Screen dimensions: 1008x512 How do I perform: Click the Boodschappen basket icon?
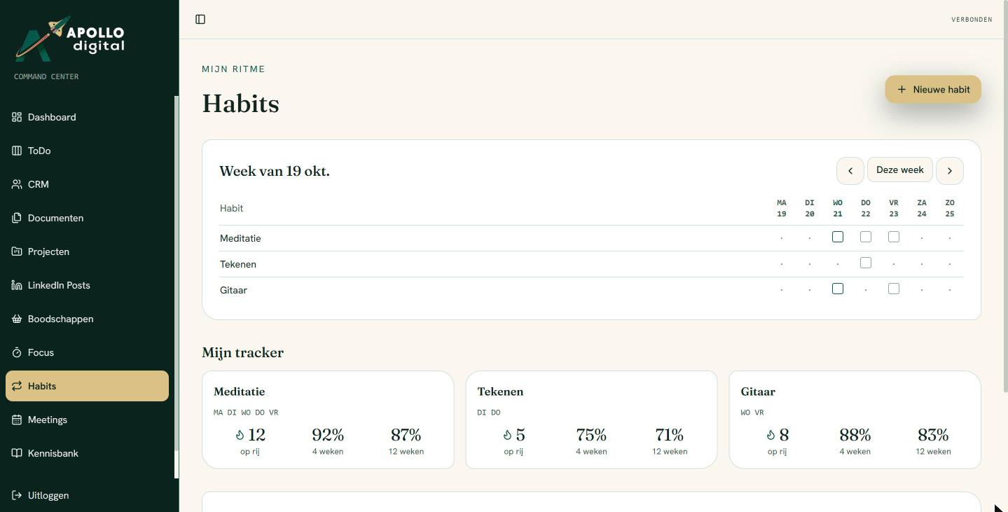(17, 319)
